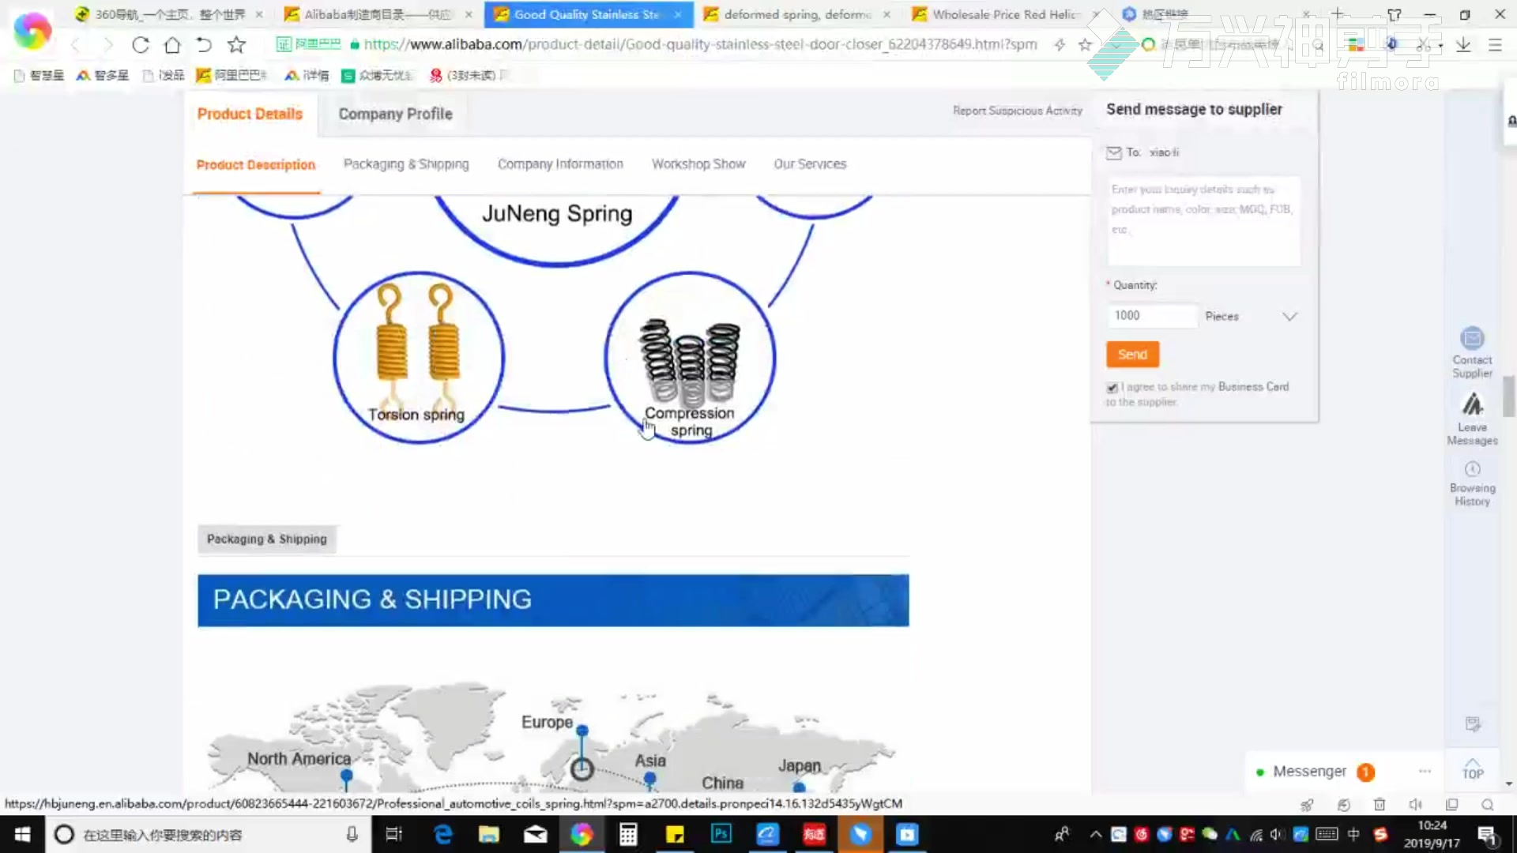This screenshot has height=853, width=1517.
Task: Switch to Alibaba制造商目录 browser tab
Action: point(377,14)
